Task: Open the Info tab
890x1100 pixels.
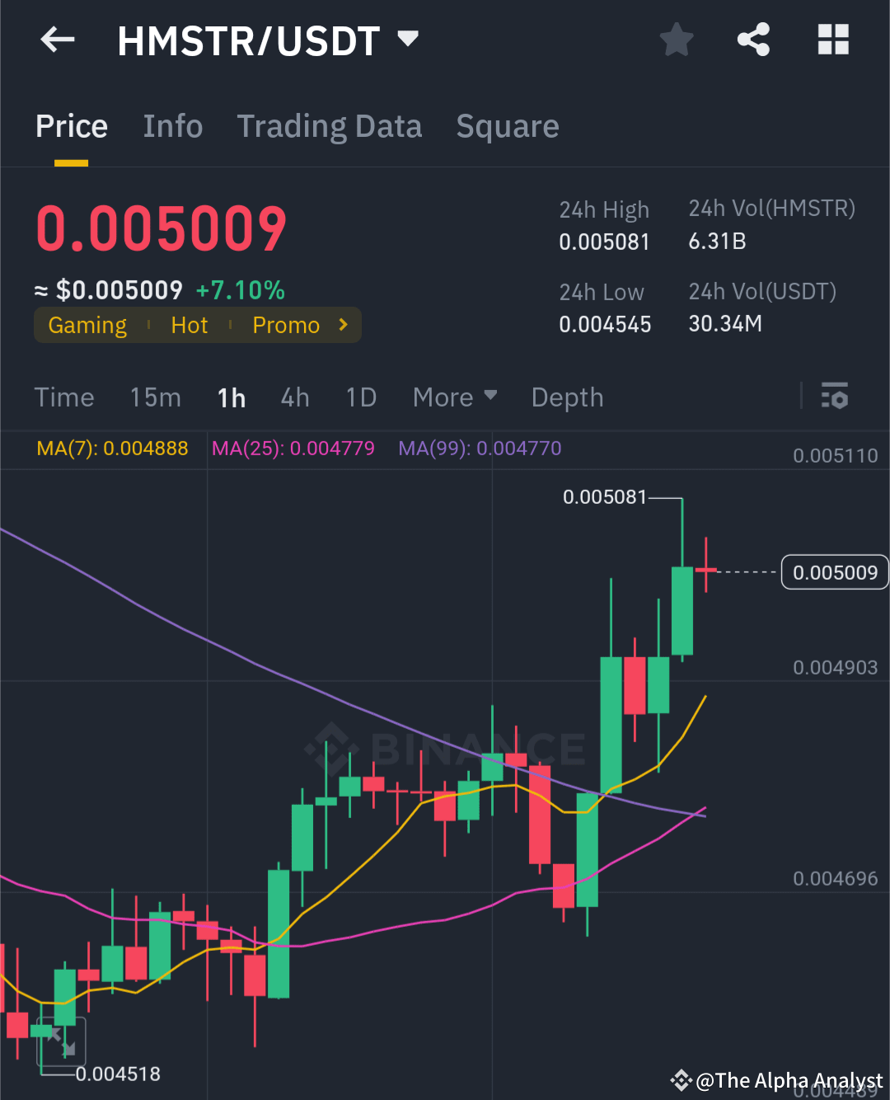Action: click(173, 125)
